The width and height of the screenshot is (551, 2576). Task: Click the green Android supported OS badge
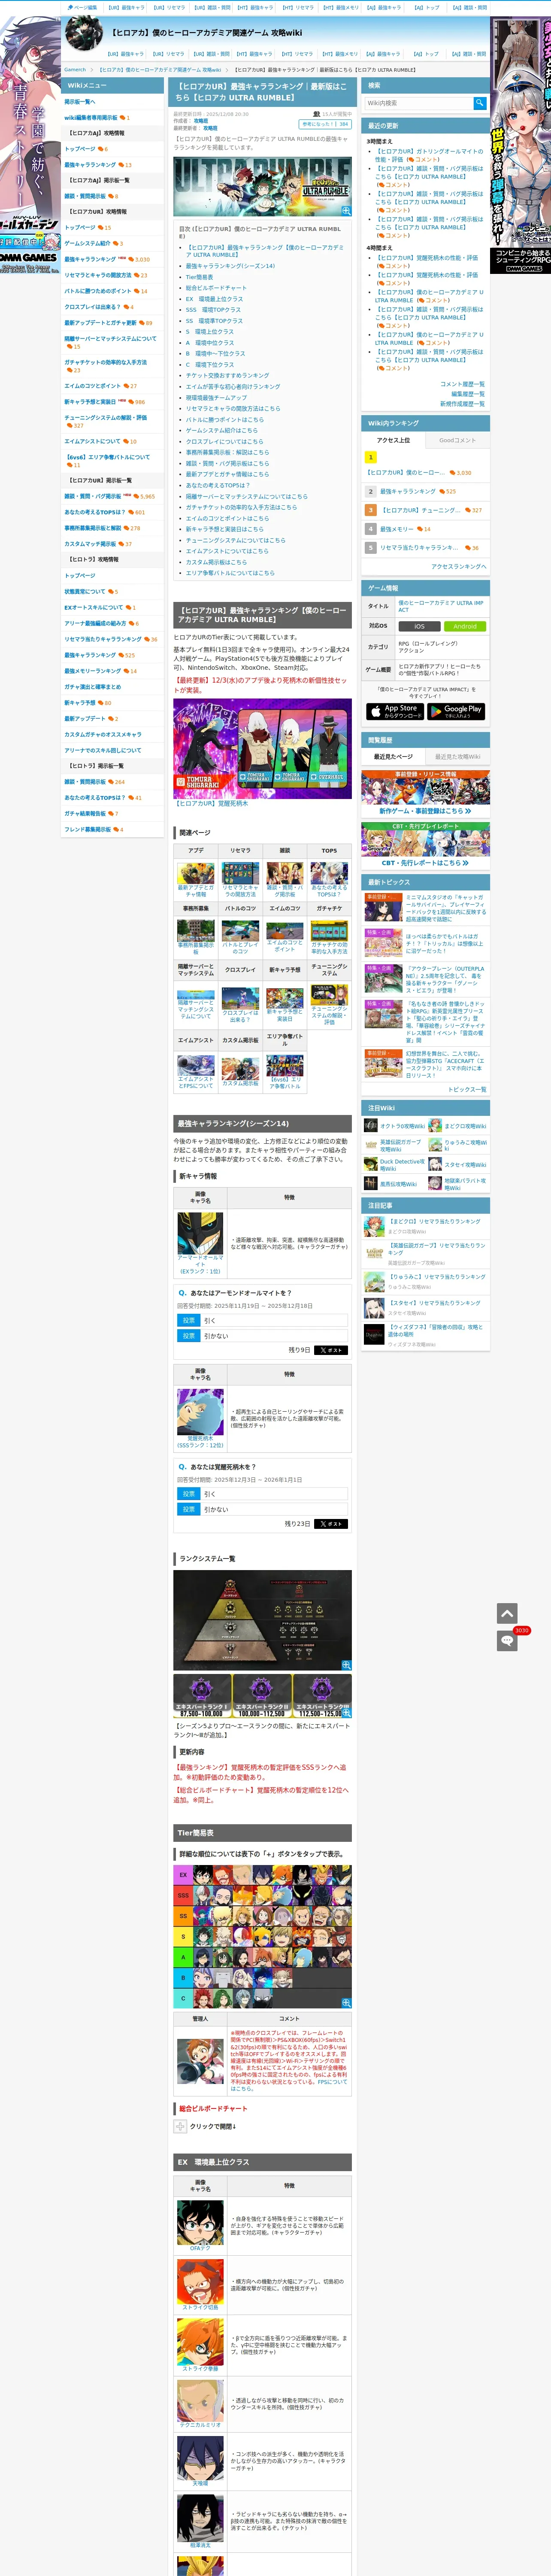(x=465, y=626)
